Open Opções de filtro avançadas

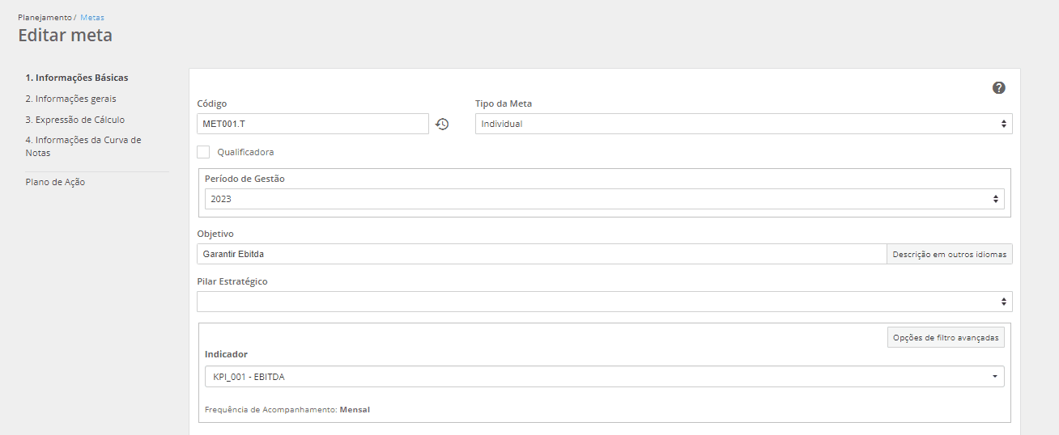[x=946, y=337]
